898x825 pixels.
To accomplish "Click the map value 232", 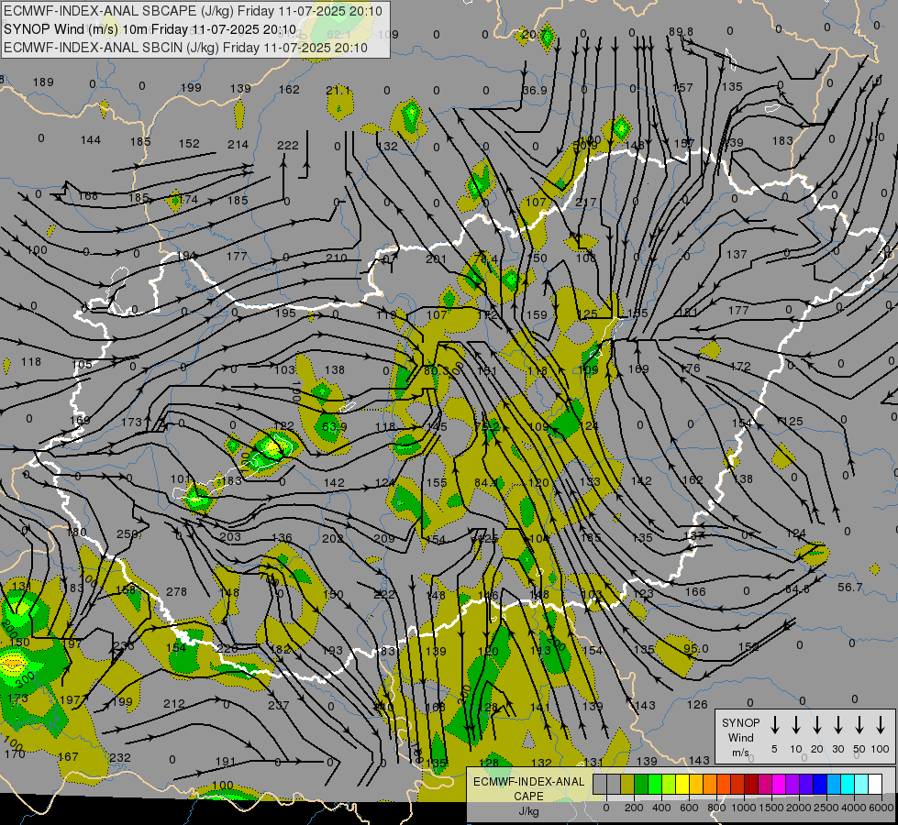I will pos(120,757).
